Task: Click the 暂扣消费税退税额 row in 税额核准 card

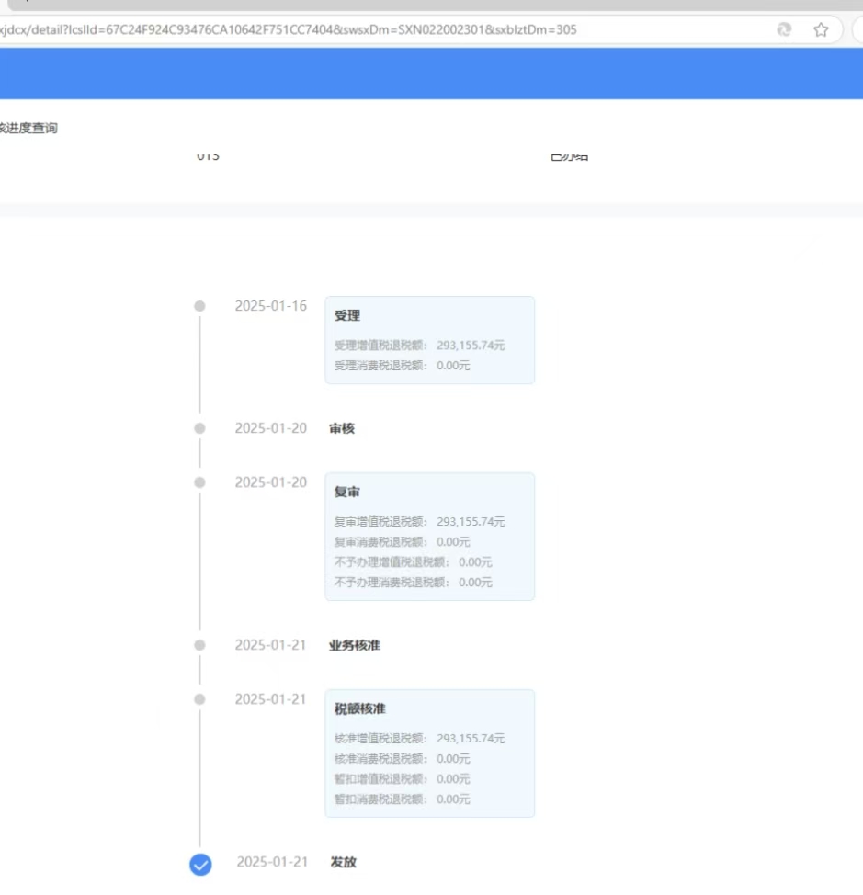Action: 403,799
